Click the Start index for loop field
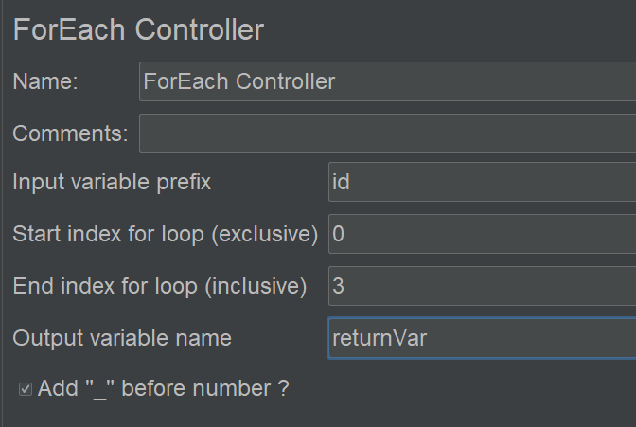Screen dimensions: 636x427 click(x=483, y=234)
